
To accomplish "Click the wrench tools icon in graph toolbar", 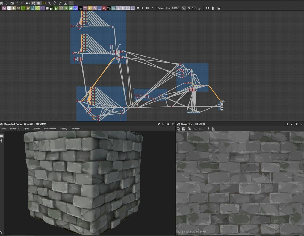I will (x=60, y=3).
